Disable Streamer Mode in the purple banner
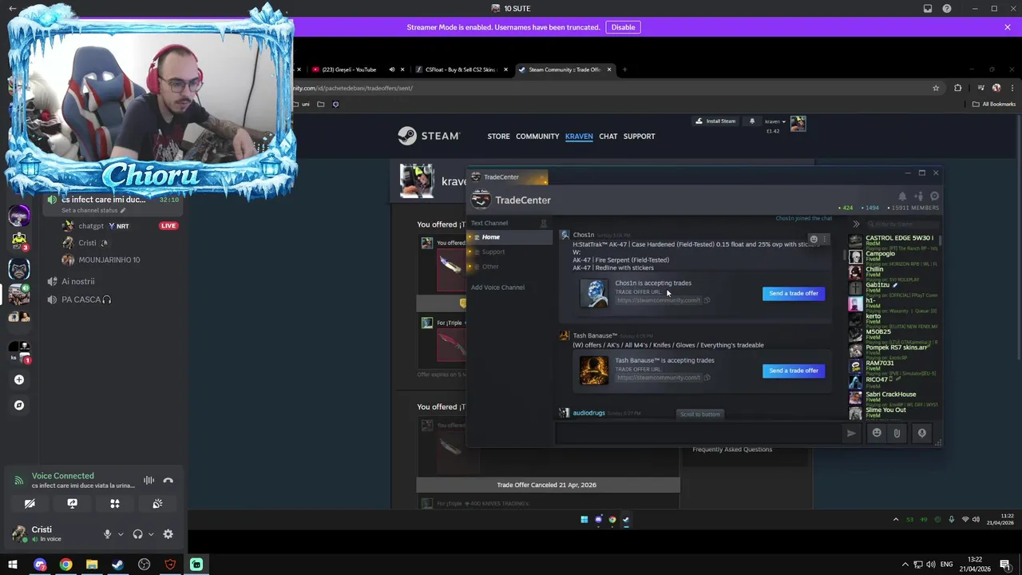 [623, 27]
